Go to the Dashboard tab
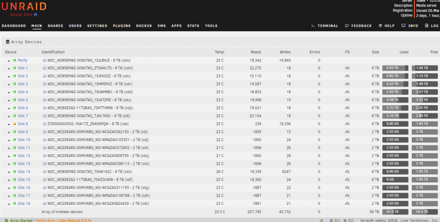 point(14,26)
